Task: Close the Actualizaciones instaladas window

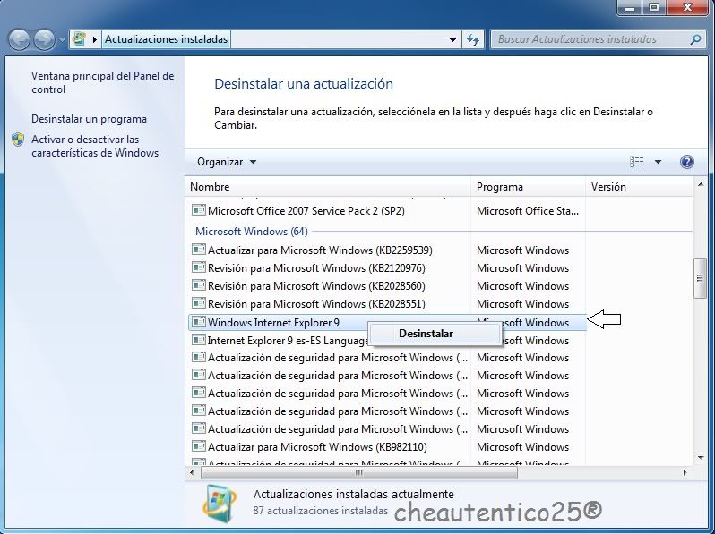Action: click(x=688, y=7)
